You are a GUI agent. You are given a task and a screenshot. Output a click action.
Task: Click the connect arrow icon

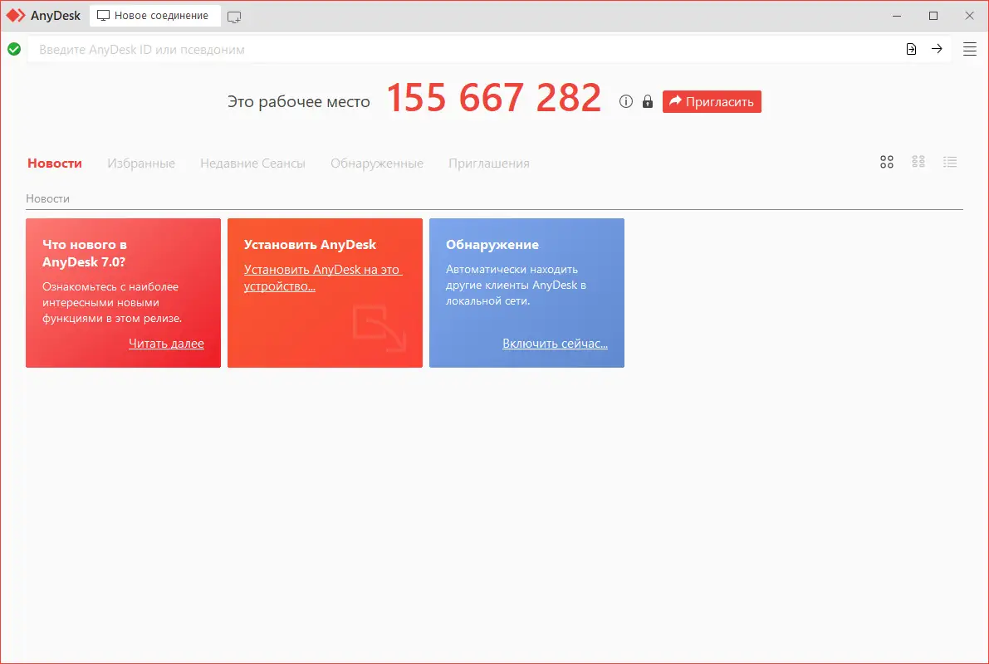[x=937, y=48]
